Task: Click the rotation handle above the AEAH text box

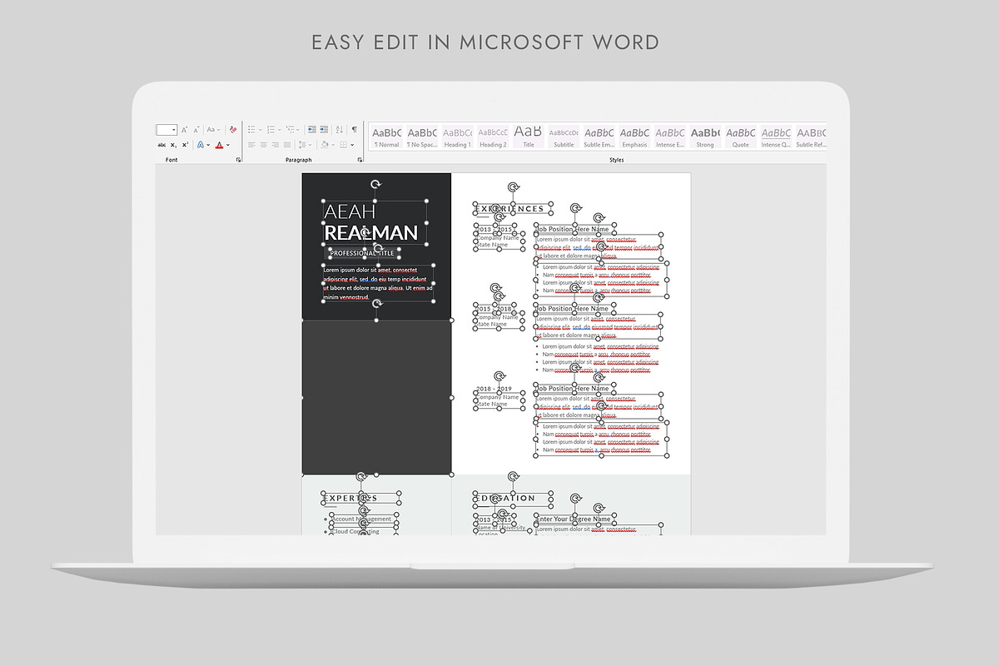Action: [x=375, y=185]
